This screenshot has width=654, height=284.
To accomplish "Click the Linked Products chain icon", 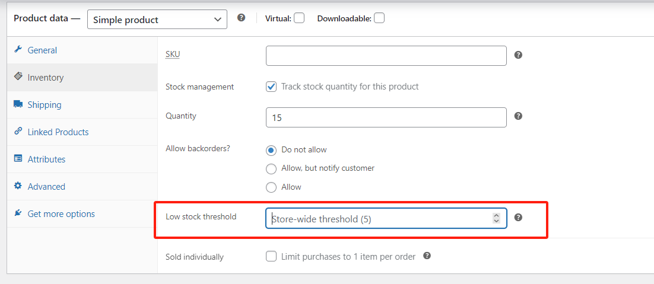I will [x=18, y=132].
